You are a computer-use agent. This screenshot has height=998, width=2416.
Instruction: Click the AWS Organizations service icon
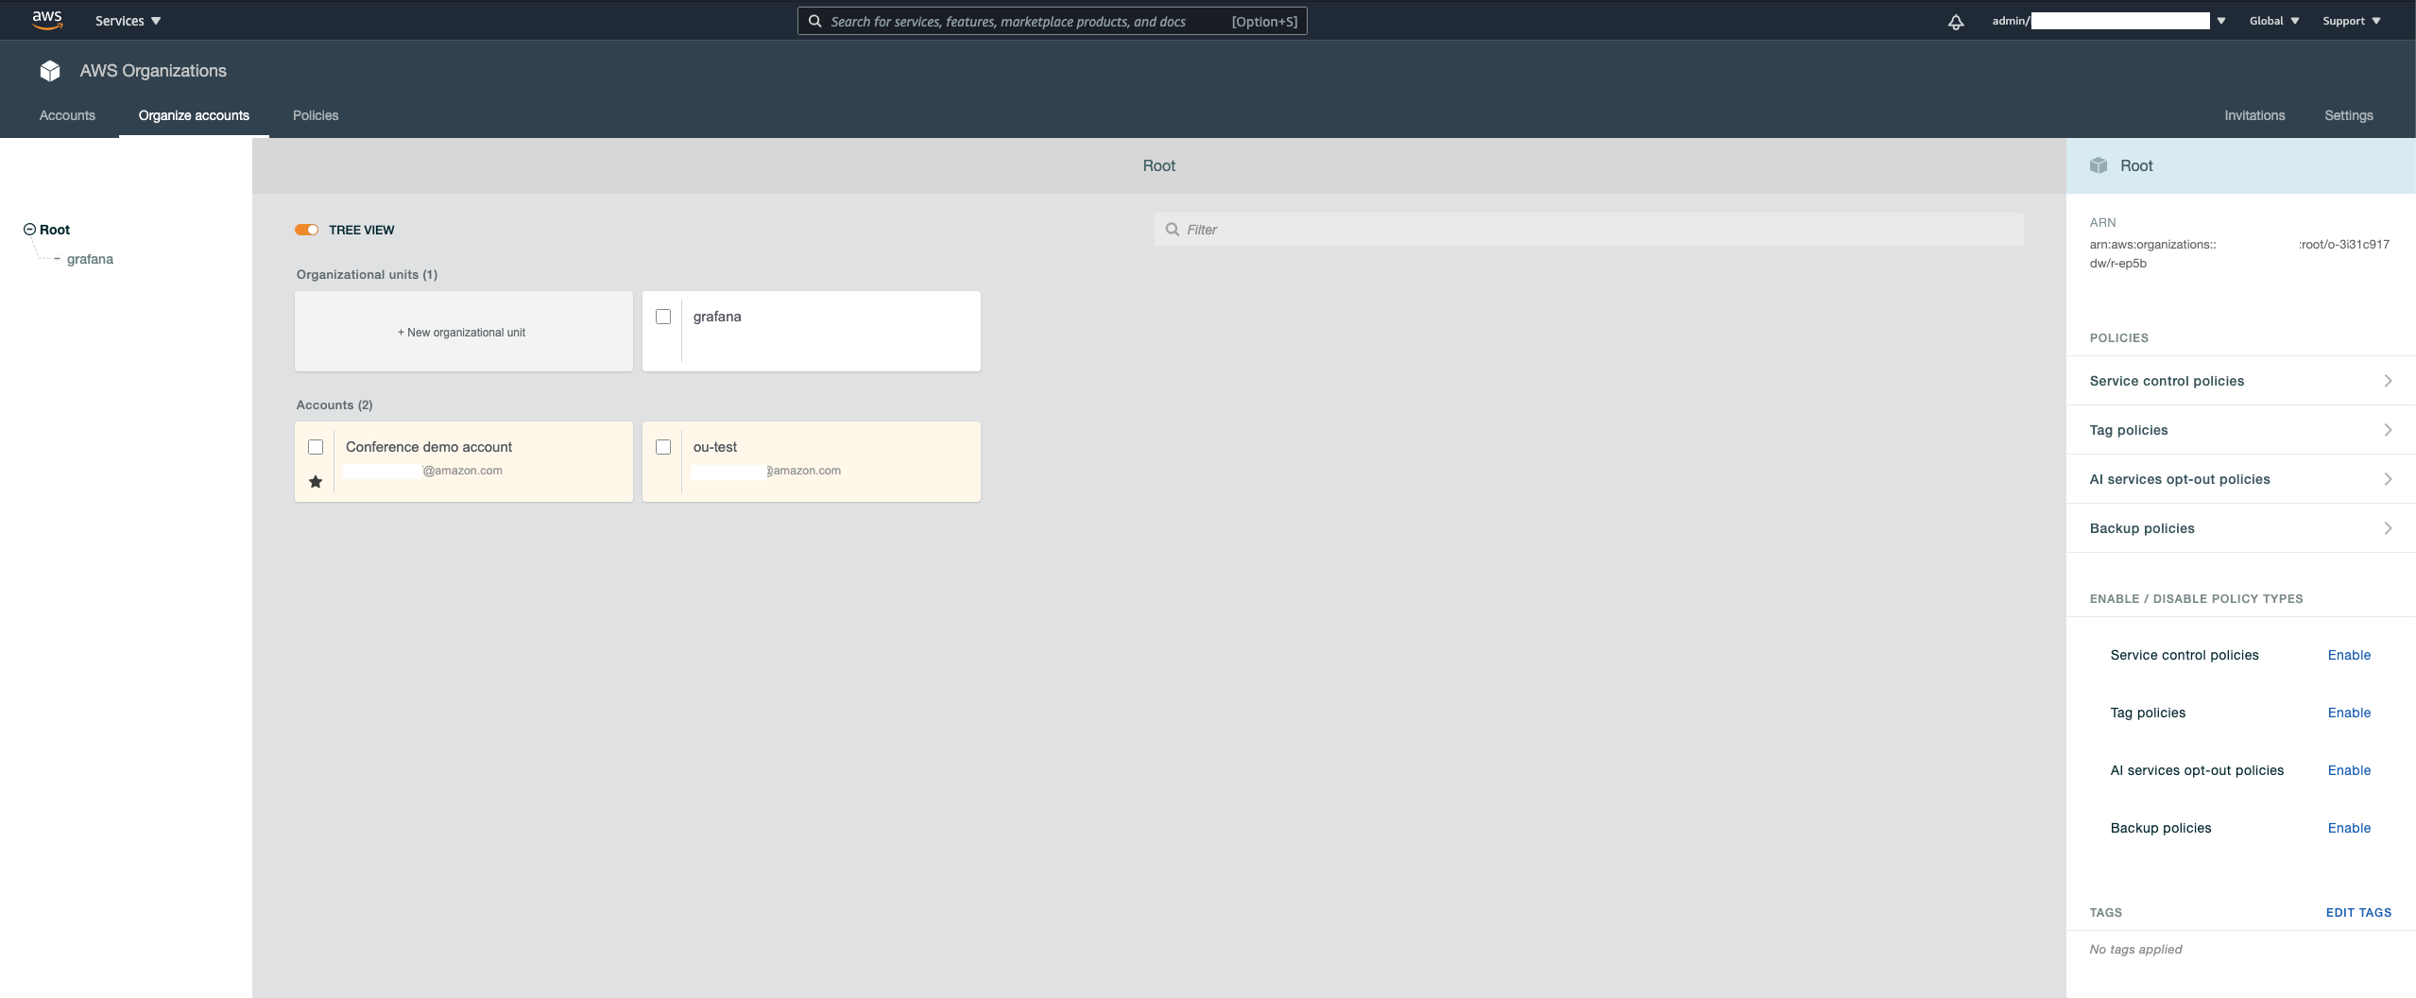tap(49, 70)
